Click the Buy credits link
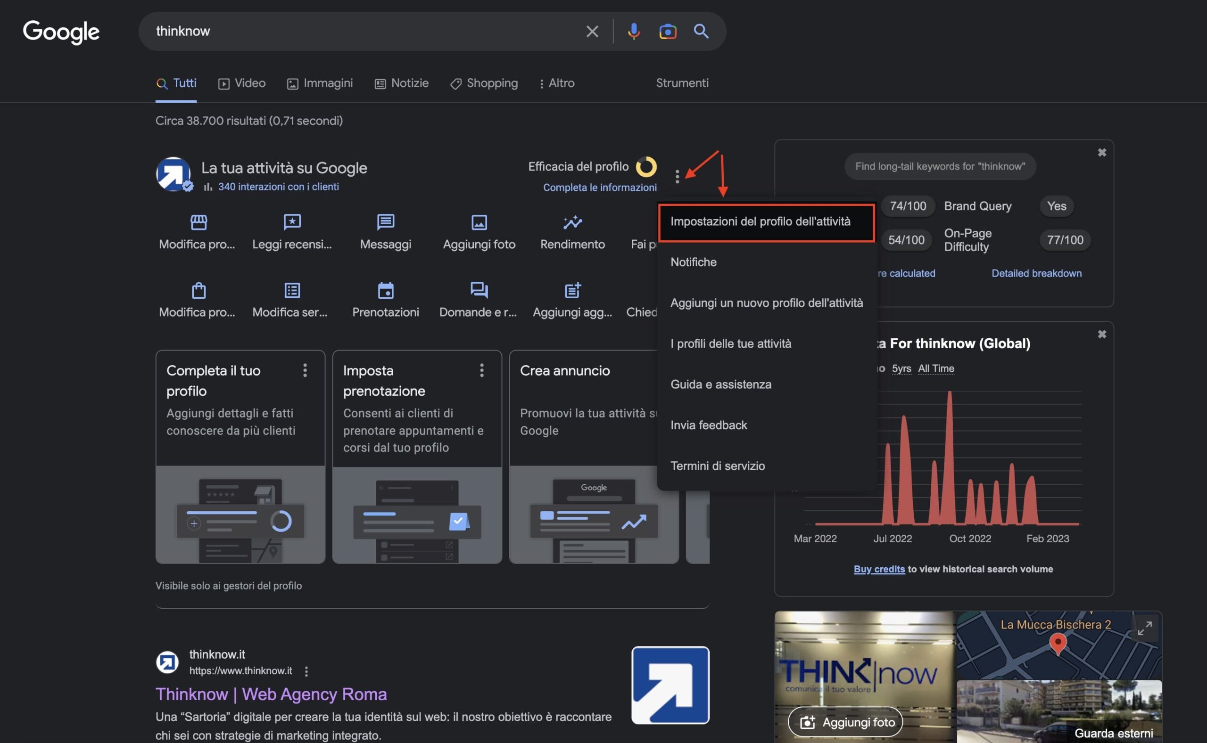Screen dimensions: 1207x743 coord(879,569)
